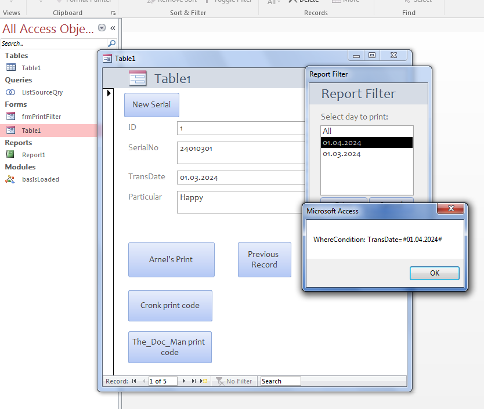
Task: Click the ID field containing 1
Action: tap(241, 128)
